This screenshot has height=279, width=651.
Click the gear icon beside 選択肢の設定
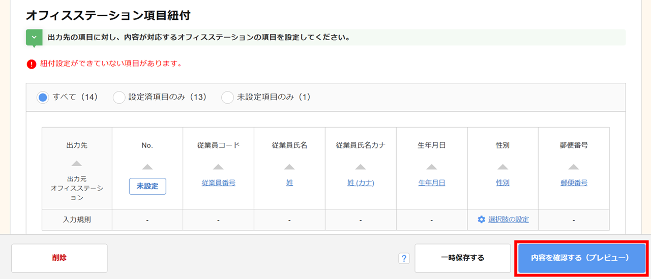tap(481, 220)
